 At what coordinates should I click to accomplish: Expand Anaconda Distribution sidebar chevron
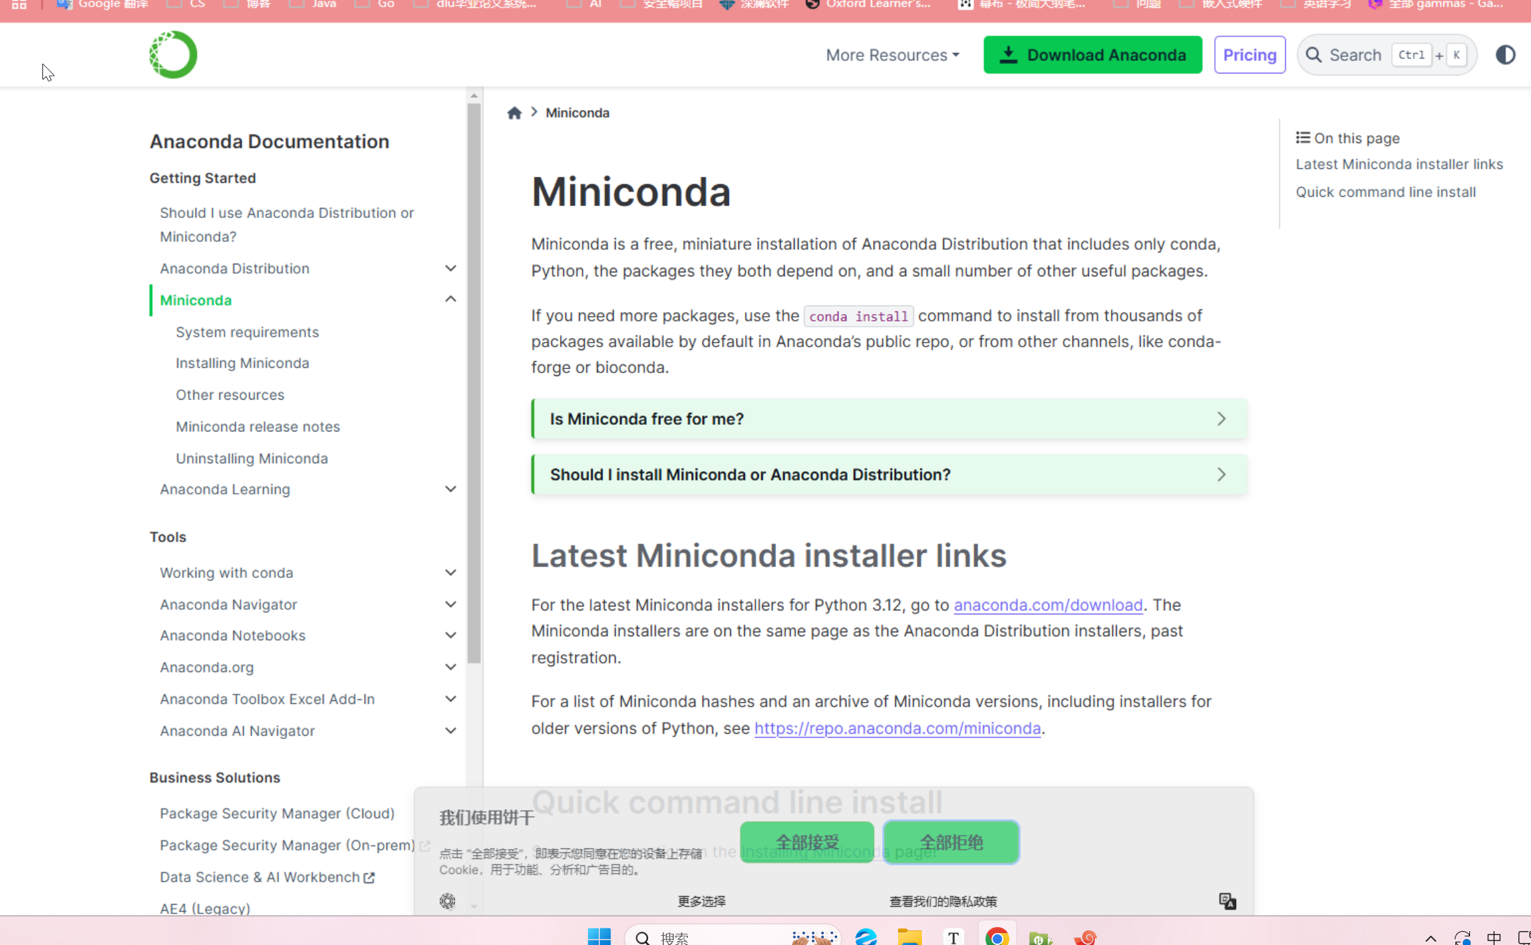pyautogui.click(x=451, y=268)
